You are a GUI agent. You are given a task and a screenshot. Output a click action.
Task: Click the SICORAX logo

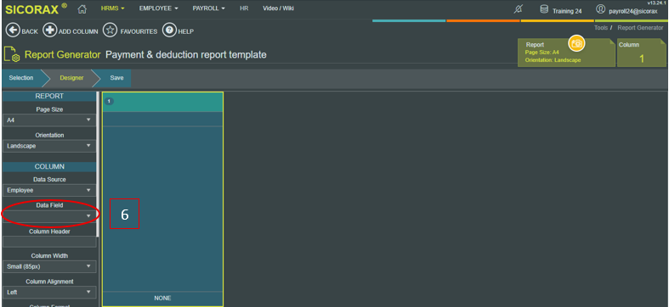click(36, 9)
